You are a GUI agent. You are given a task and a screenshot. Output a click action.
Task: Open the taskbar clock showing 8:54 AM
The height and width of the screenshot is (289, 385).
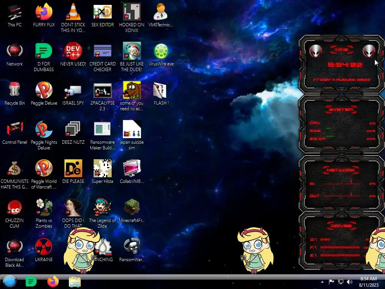(x=368, y=282)
